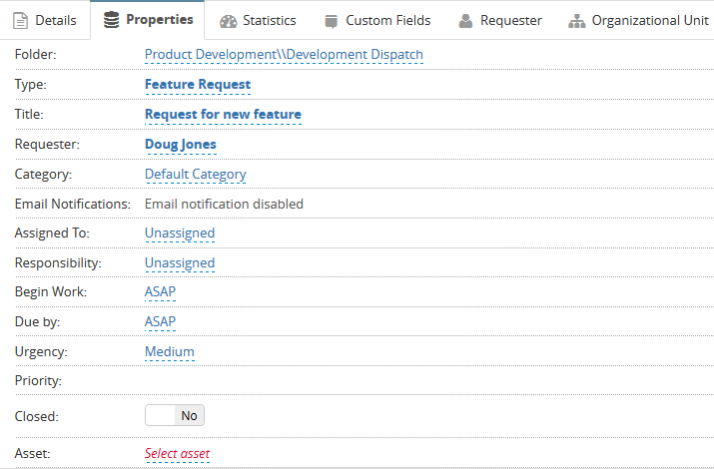Click the Properties tab database icon

point(111,20)
